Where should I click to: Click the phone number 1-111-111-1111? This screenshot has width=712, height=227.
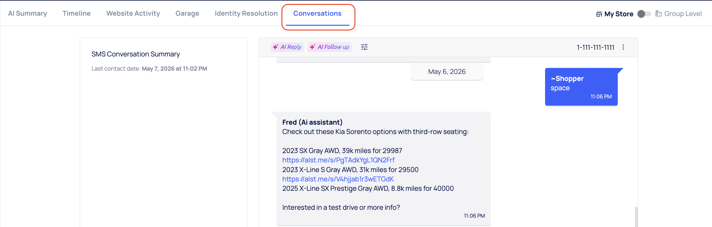click(x=595, y=47)
